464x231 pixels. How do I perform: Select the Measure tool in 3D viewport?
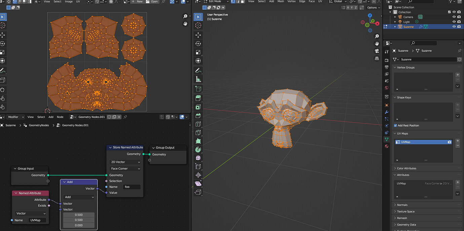[x=198, y=79]
